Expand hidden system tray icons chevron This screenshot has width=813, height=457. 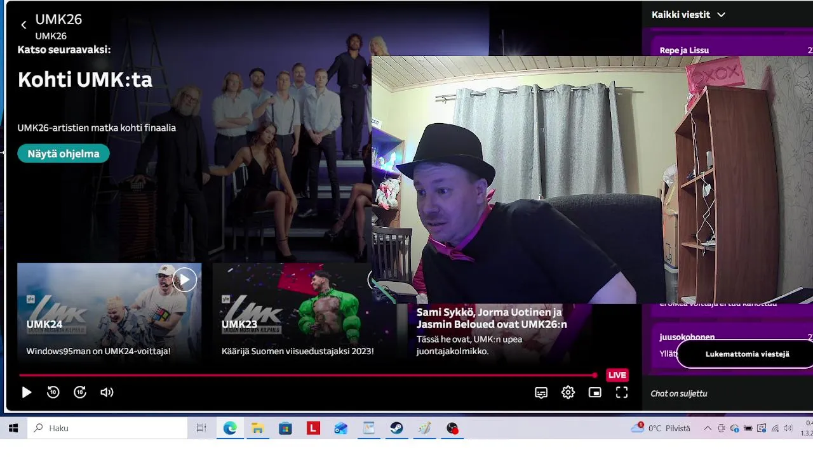[x=708, y=428]
